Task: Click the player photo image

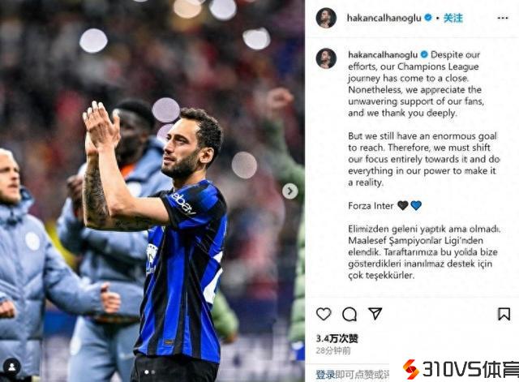Action: coord(152,191)
